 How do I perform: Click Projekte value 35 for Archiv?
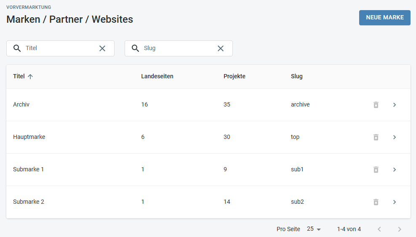pyautogui.click(x=227, y=104)
